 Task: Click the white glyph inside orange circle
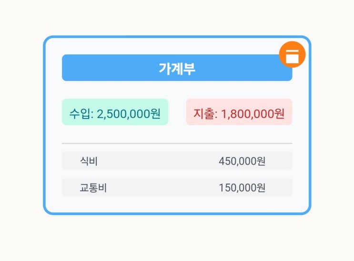[292, 57]
